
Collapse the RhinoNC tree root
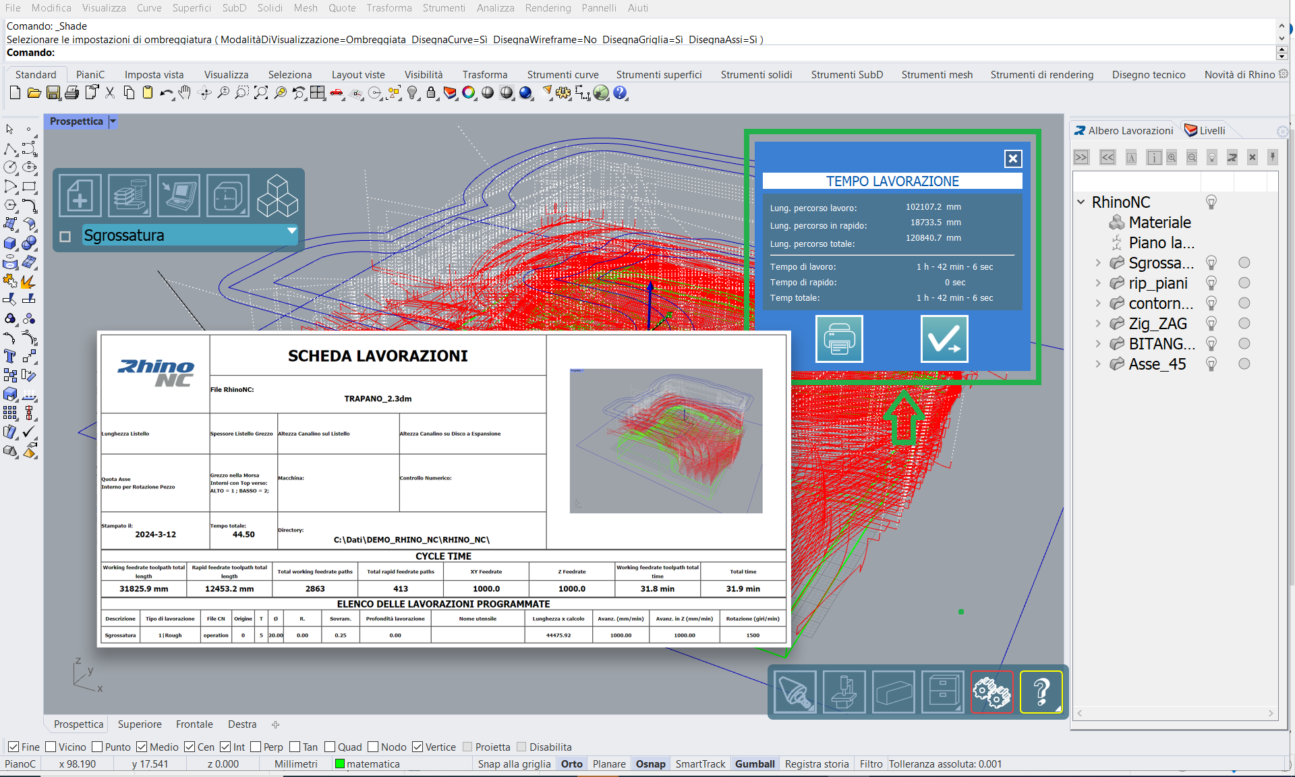pyautogui.click(x=1081, y=202)
